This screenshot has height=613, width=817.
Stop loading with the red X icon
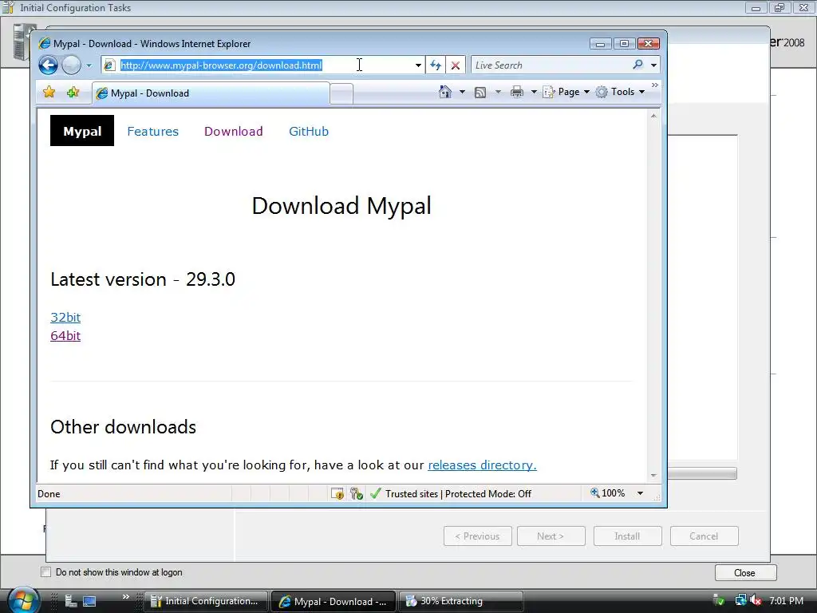456,65
